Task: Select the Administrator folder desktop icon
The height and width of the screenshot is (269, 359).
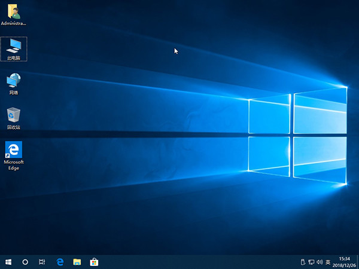Action: tap(13, 12)
